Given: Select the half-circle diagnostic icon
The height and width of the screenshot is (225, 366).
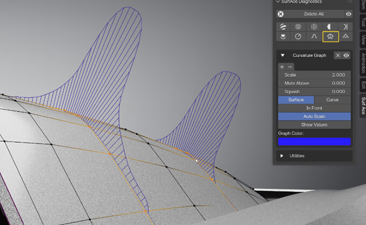Looking at the screenshot, I should (x=329, y=26).
